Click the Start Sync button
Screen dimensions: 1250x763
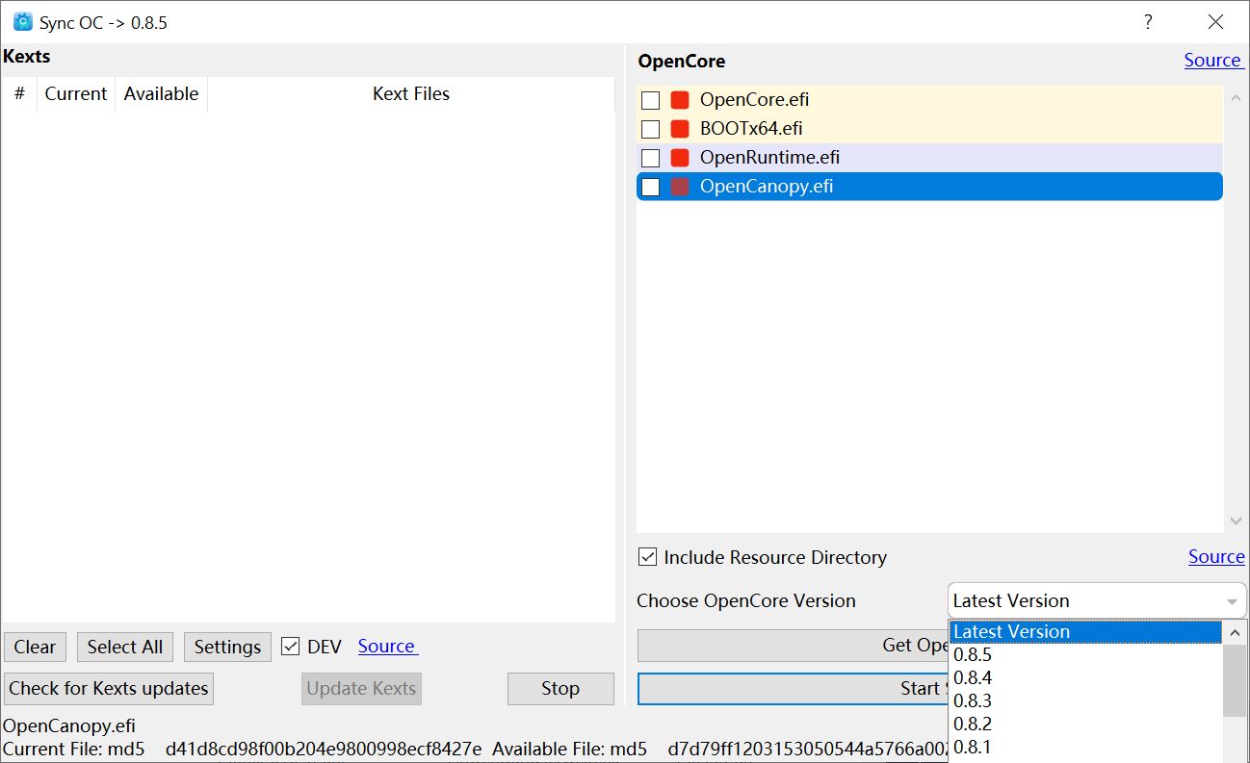pyautogui.click(x=794, y=689)
